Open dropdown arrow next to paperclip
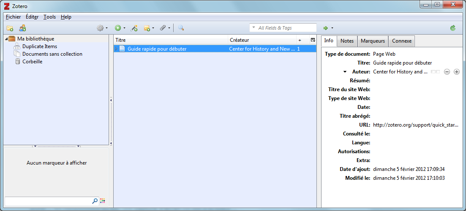 [x=169, y=28]
